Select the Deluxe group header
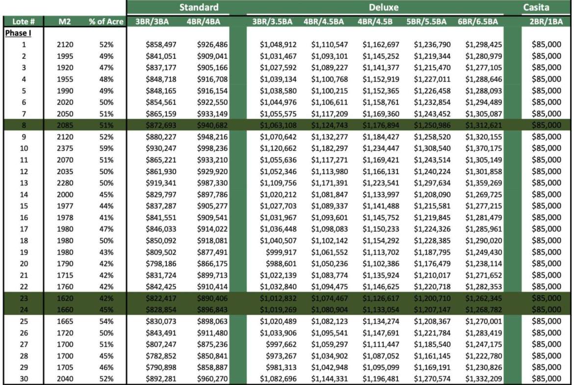 383,7
